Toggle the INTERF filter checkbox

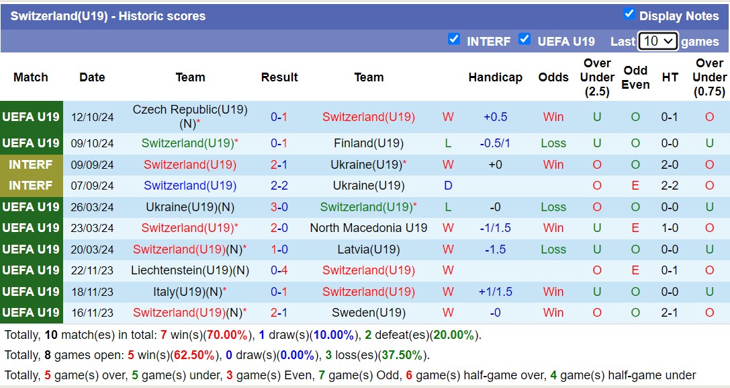click(454, 40)
